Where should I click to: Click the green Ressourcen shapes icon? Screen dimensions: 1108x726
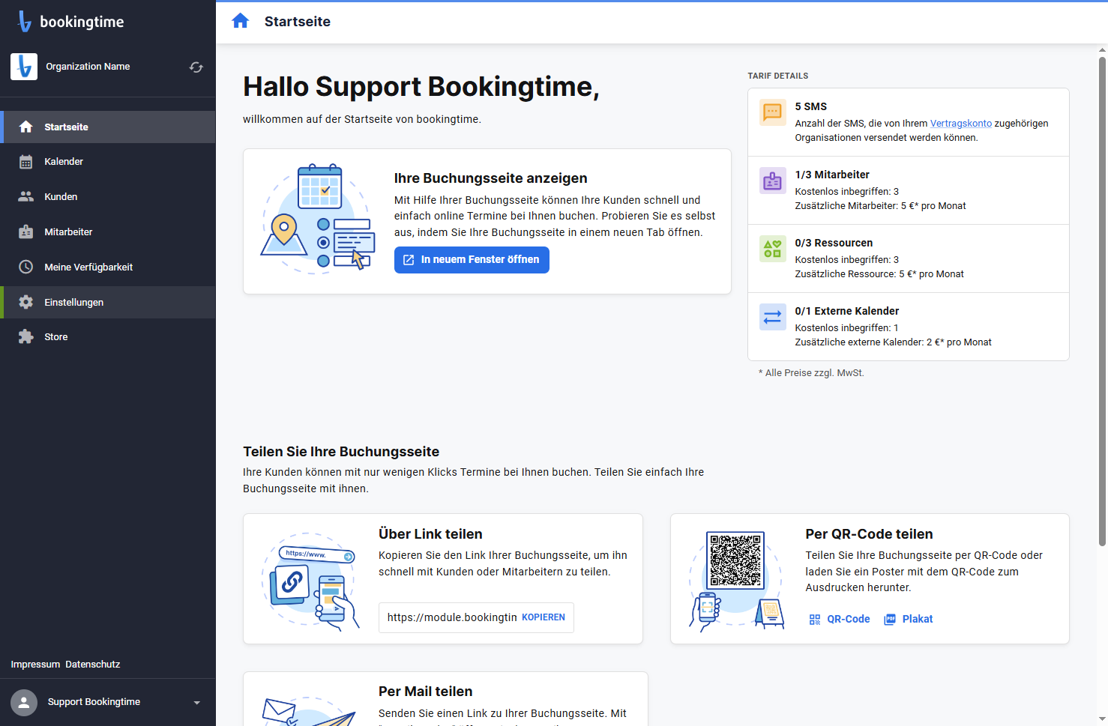(773, 249)
